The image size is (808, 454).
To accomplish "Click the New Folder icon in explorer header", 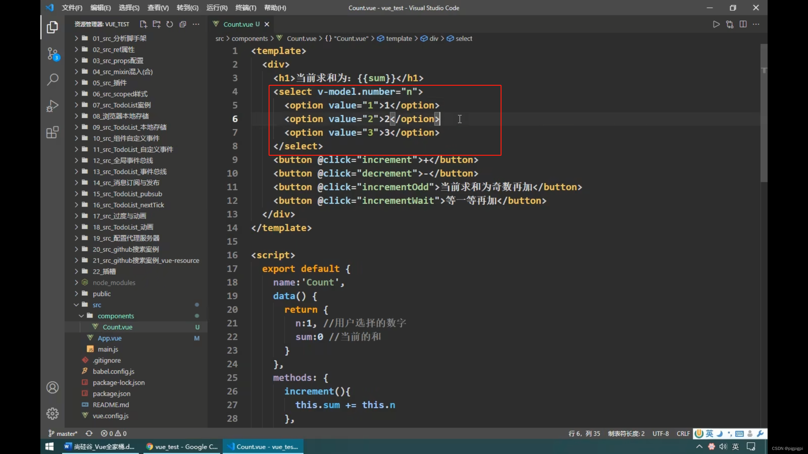I will 157,24.
